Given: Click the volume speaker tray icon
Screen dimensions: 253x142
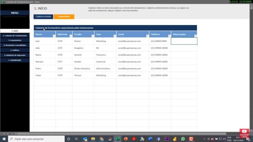Looking at the screenshot, I should [x=224, y=139].
